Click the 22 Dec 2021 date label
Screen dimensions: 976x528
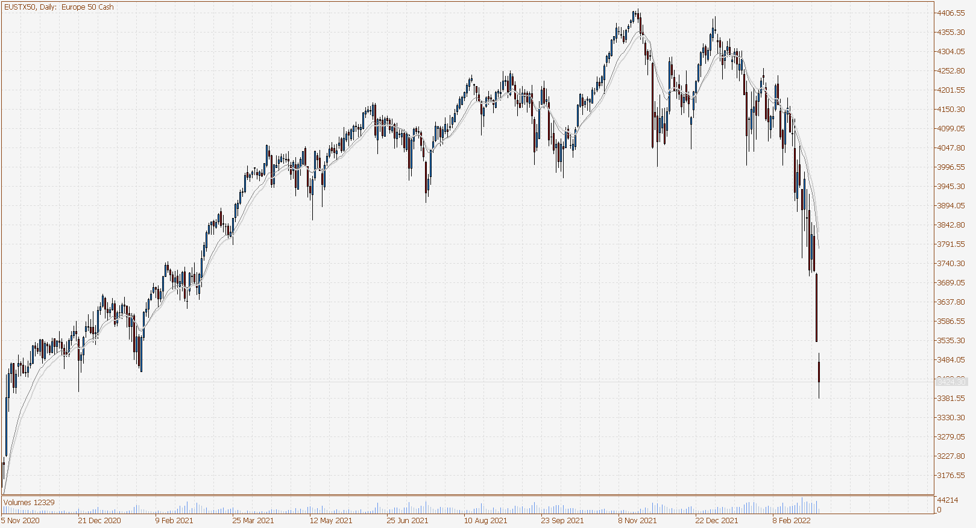717,520
